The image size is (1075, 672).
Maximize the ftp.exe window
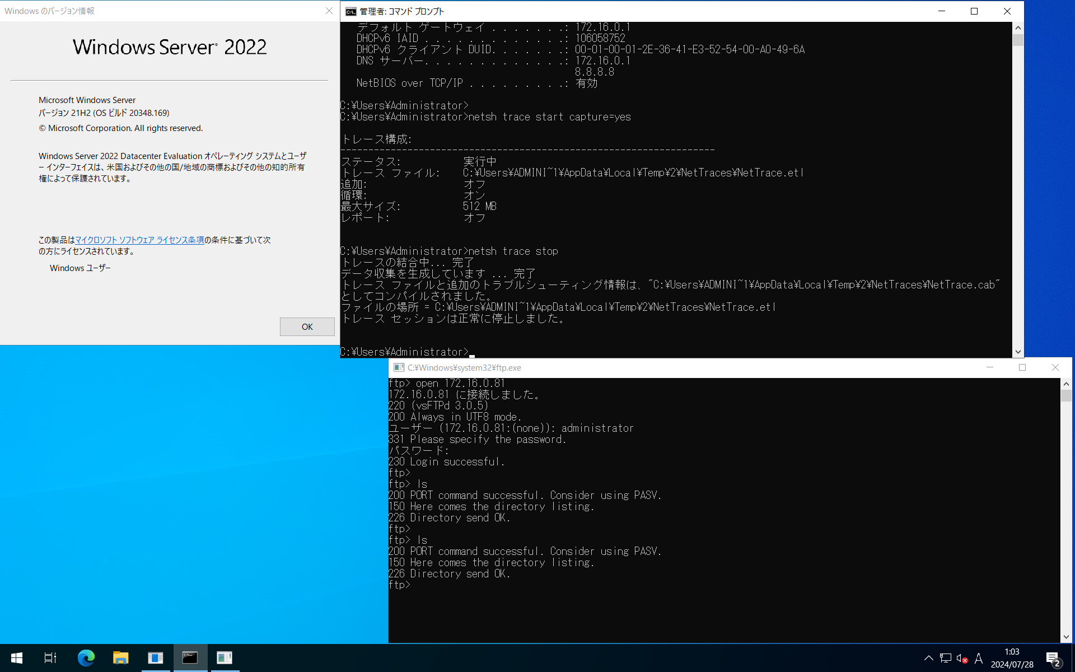[x=1022, y=367]
